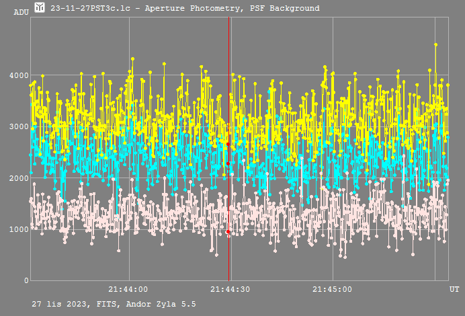Click the 3000 ADU scale value
Viewport: 465px width, 316px height.
[x=19, y=126]
